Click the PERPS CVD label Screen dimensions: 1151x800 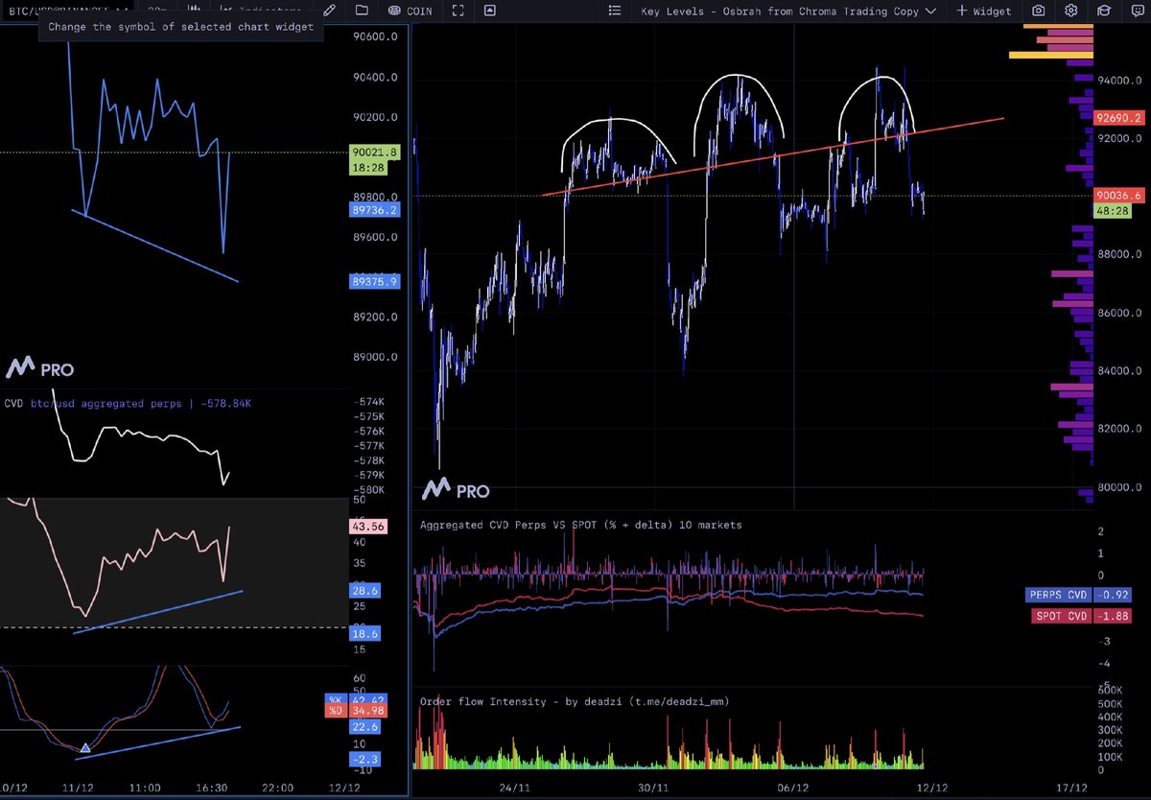[1060, 594]
